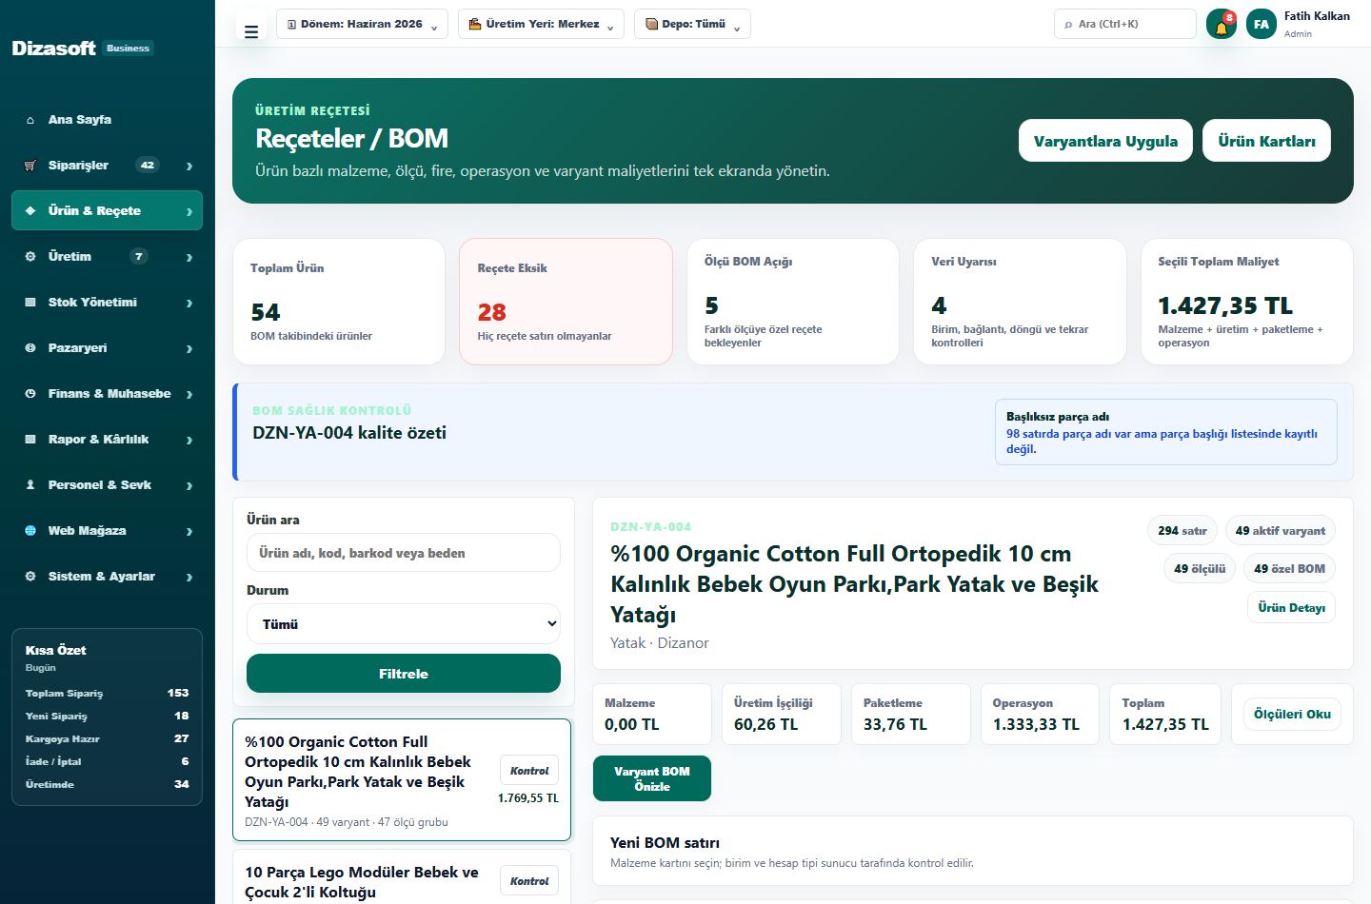
Task: Open the Rapor & Kârlılık menu item
Action: click(x=107, y=440)
